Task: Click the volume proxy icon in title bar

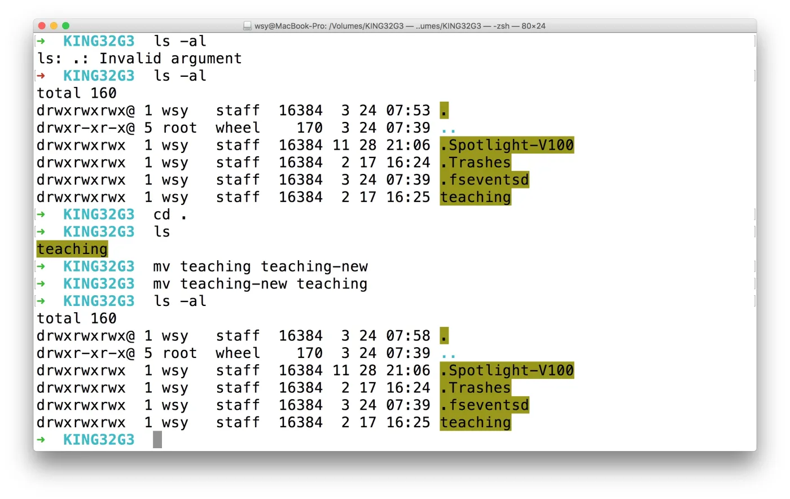Action: [x=247, y=26]
